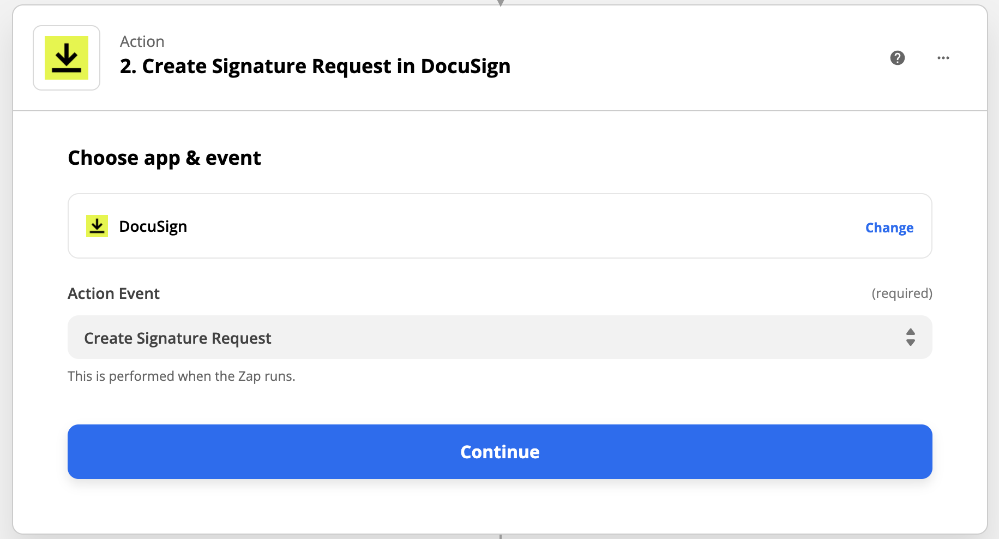
Task: Click the stepper arrows on the event selector
Action: (911, 337)
